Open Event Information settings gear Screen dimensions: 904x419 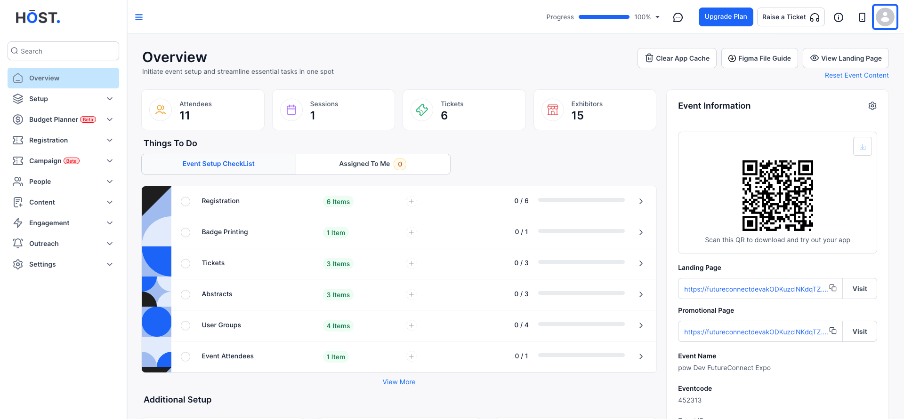pyautogui.click(x=872, y=106)
